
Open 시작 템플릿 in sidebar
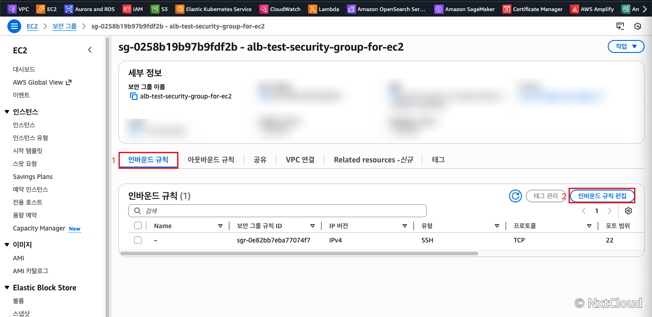(x=28, y=150)
